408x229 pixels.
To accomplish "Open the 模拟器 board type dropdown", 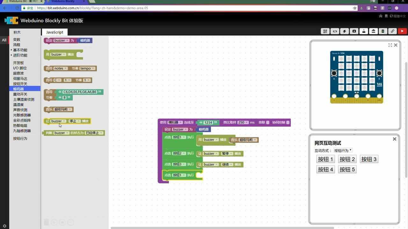I will 175,122.
